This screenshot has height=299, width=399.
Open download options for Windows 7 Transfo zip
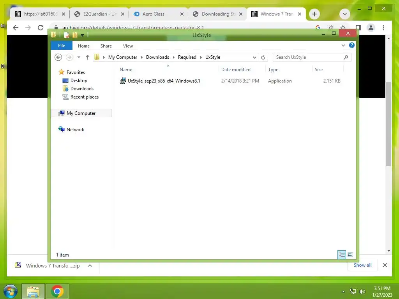(x=90, y=266)
